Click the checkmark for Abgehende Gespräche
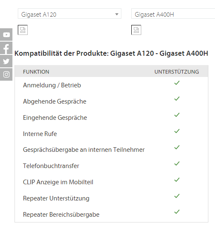The height and width of the screenshot is (225, 215). [177, 99]
